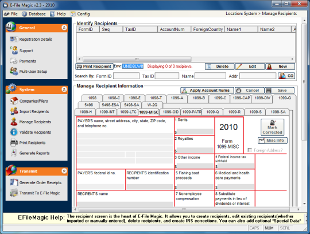The height and width of the screenshot is (234, 310).
Task: Collapse the System panel chevron
Action: (x=64, y=89)
